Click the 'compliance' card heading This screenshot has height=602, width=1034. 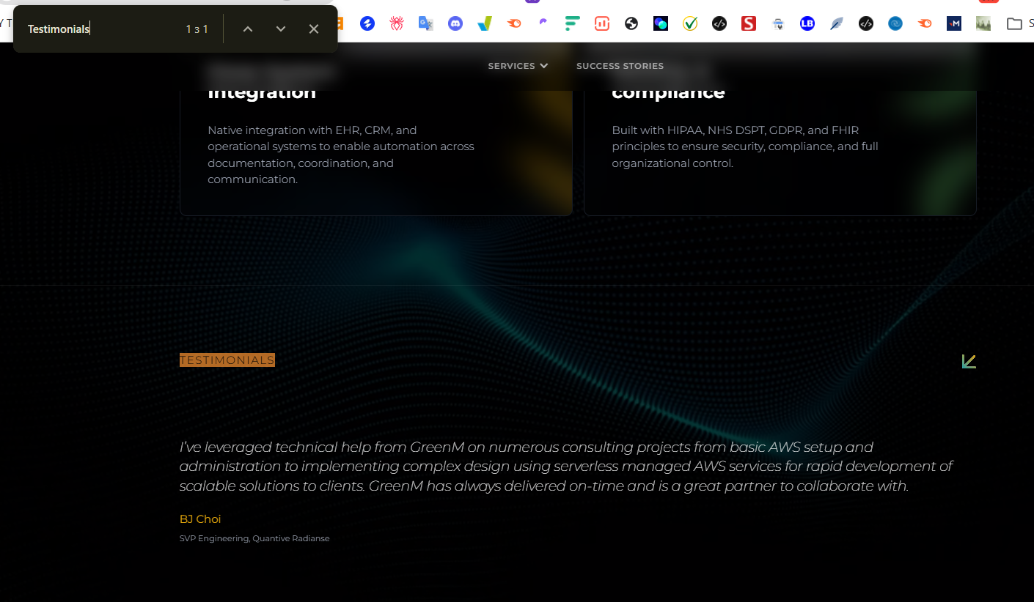pyautogui.click(x=668, y=92)
